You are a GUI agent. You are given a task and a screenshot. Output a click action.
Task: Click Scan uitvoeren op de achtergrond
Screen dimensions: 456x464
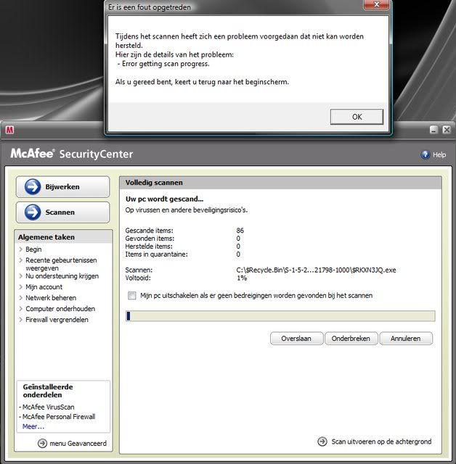coord(381,442)
